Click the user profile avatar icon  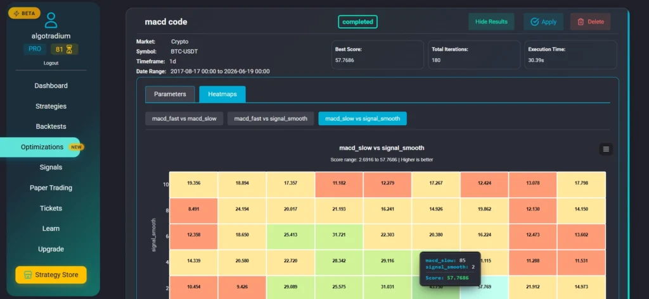point(51,20)
